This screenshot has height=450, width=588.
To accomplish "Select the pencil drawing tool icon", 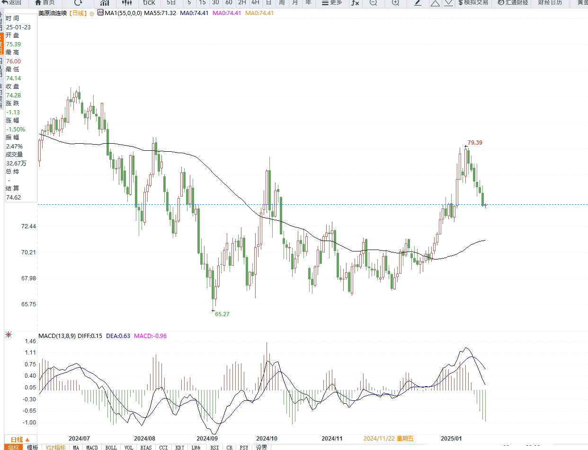I will click(418, 2).
